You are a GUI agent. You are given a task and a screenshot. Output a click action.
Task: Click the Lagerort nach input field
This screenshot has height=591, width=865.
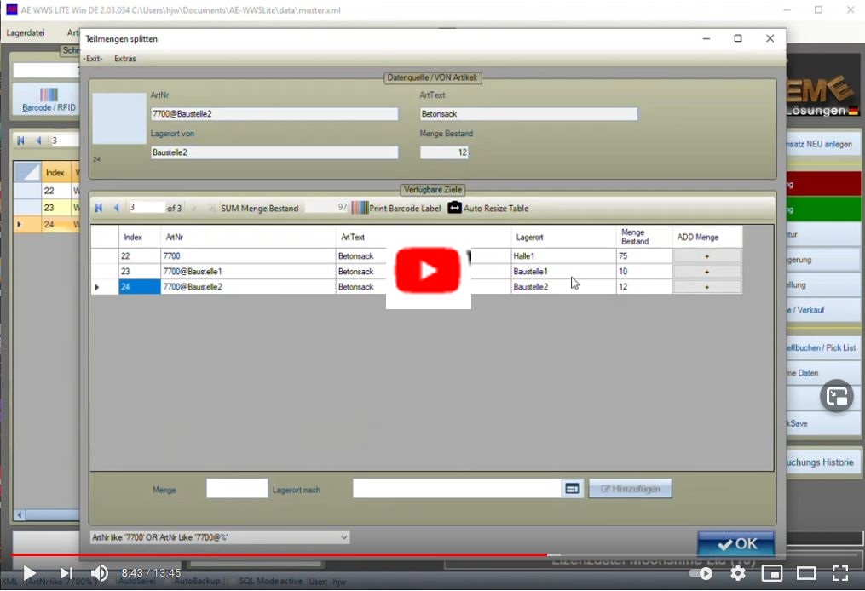(457, 489)
